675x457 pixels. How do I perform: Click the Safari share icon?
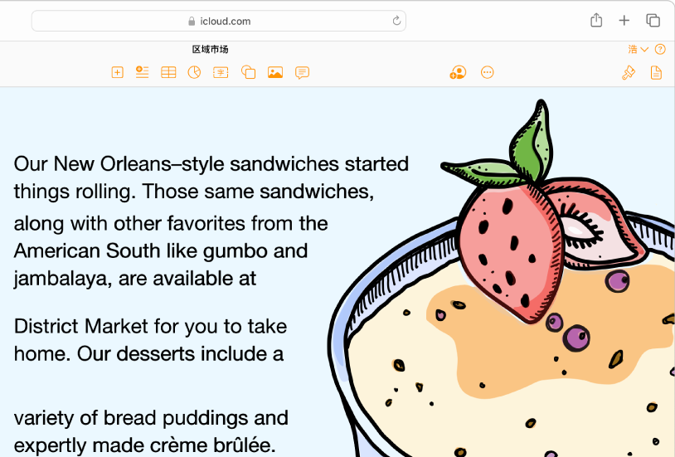click(596, 20)
